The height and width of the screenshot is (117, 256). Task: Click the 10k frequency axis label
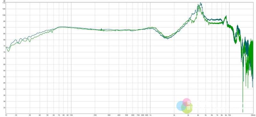coord(229,115)
